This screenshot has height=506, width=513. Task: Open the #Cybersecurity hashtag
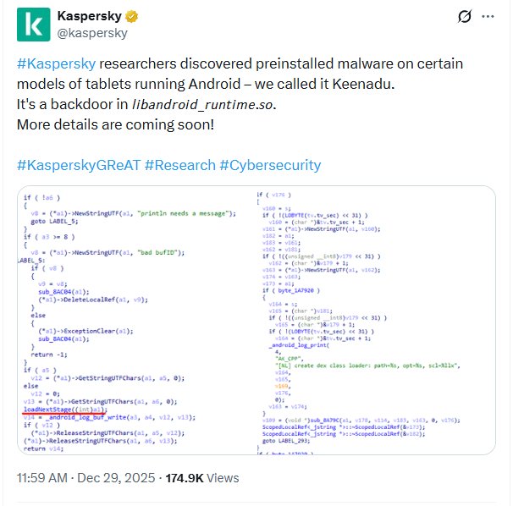(x=270, y=165)
